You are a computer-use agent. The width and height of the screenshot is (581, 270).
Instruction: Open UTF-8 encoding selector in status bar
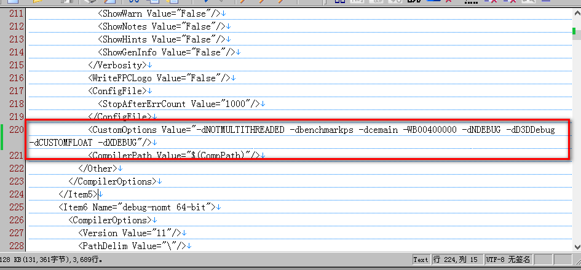[x=508, y=260]
